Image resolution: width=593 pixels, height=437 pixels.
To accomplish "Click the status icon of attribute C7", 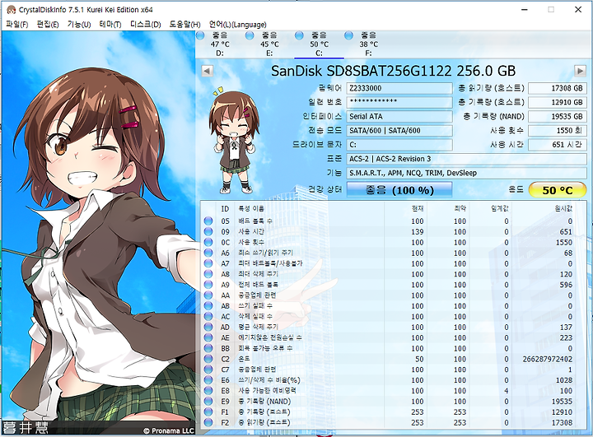I will 208,369.
